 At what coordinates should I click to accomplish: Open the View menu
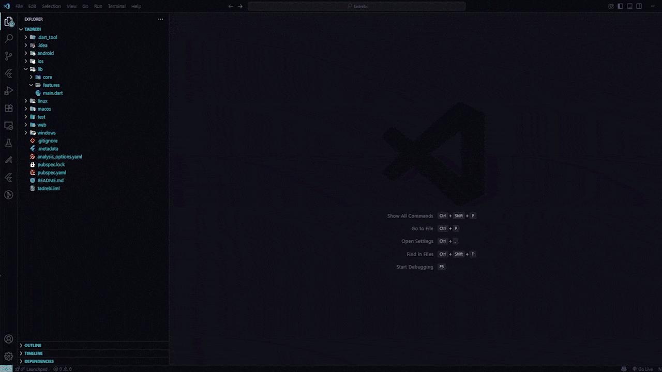tap(71, 6)
